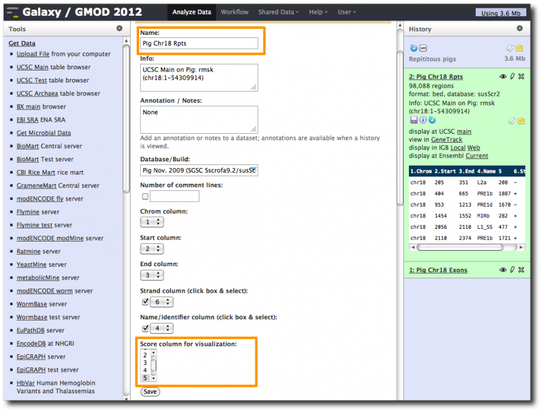Screen dimensions: 542x412
Task: Open the BioMart Central server link
Action: 28,146
